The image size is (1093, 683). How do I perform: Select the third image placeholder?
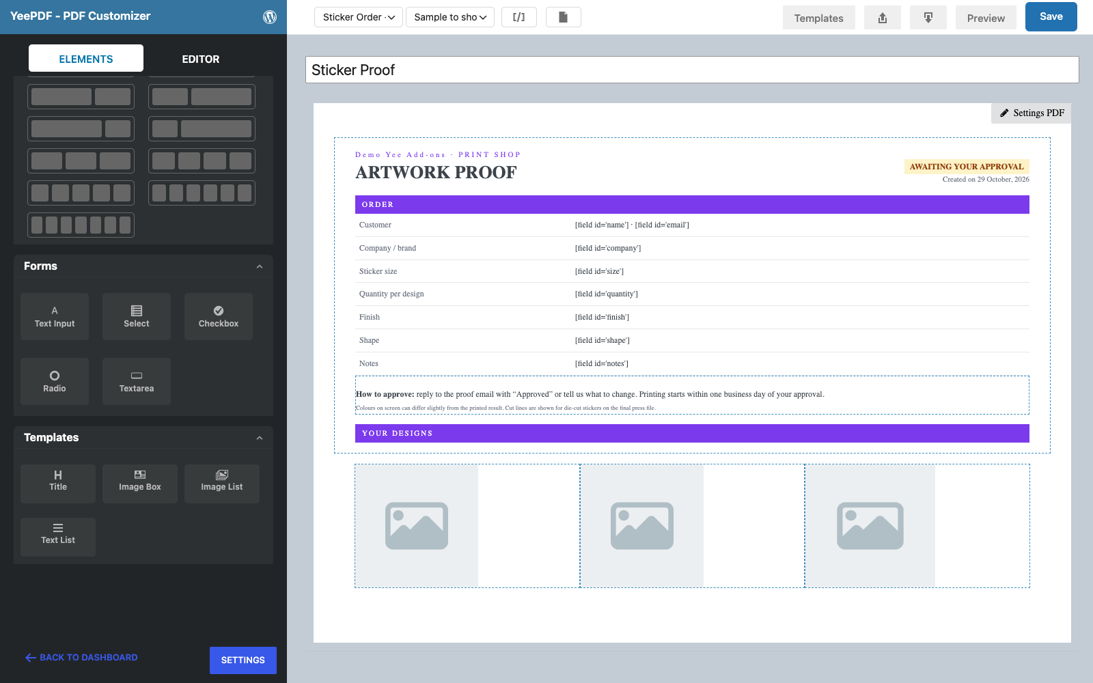(x=870, y=526)
